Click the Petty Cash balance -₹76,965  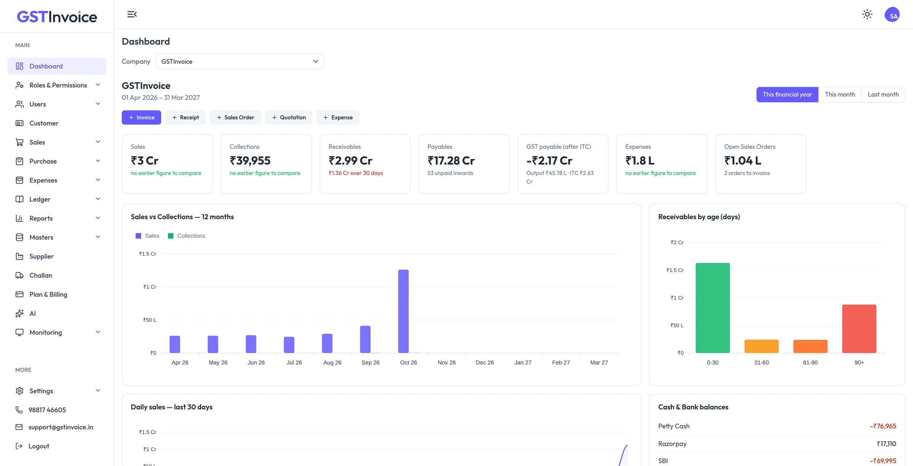pyautogui.click(x=883, y=426)
